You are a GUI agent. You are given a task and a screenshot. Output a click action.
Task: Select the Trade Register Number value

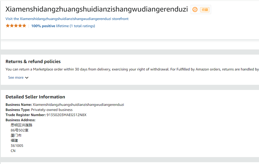click(66, 115)
